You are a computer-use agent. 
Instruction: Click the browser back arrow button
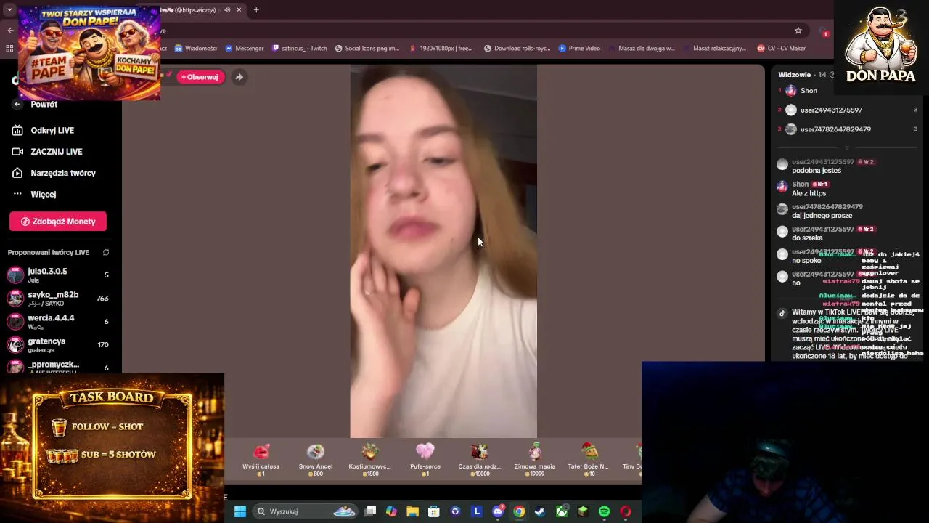tap(10, 31)
